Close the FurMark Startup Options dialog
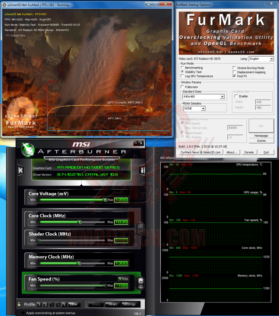 point(272,4)
